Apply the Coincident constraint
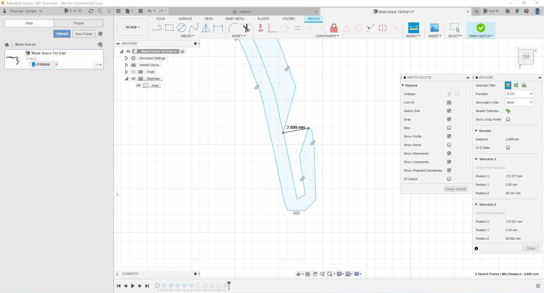 [273, 28]
